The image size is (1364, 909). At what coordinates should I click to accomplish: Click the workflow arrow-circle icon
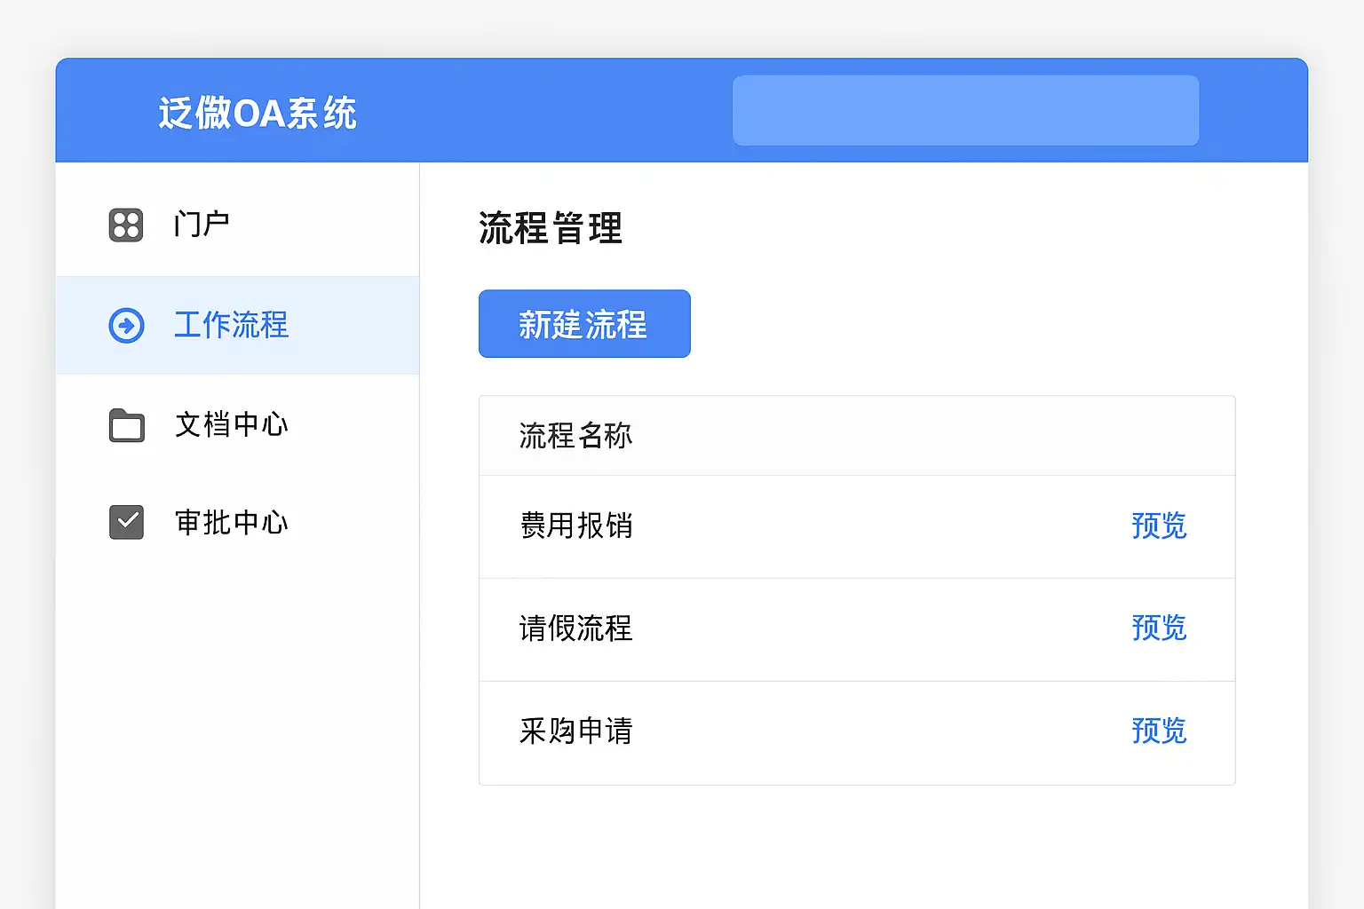click(x=126, y=326)
